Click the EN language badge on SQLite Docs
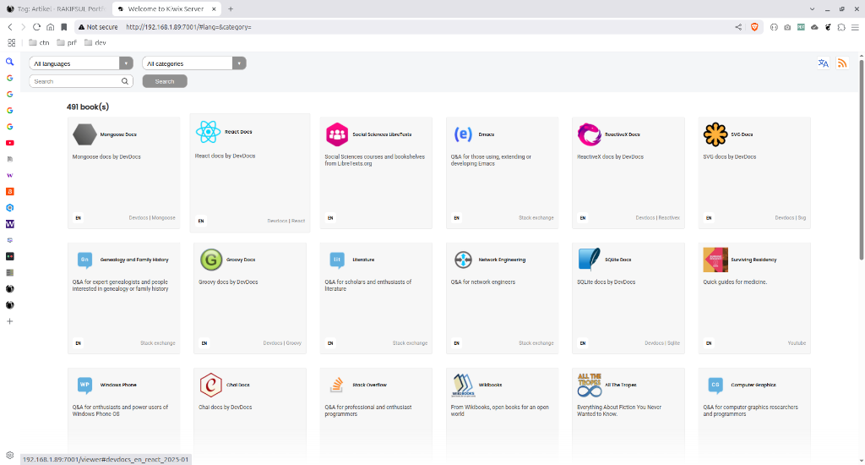 [583, 343]
